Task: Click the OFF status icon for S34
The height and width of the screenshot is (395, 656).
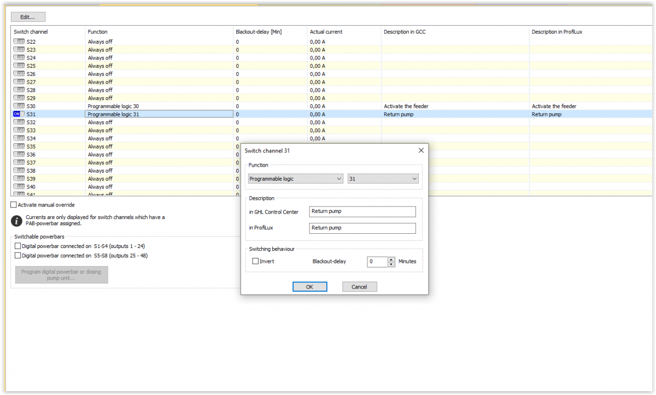Action: 19,138
